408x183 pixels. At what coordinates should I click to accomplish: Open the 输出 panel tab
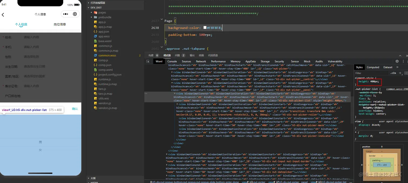(192, 55)
